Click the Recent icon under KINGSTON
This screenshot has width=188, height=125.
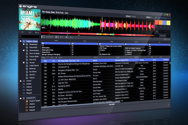pyautogui.click(x=27, y=107)
